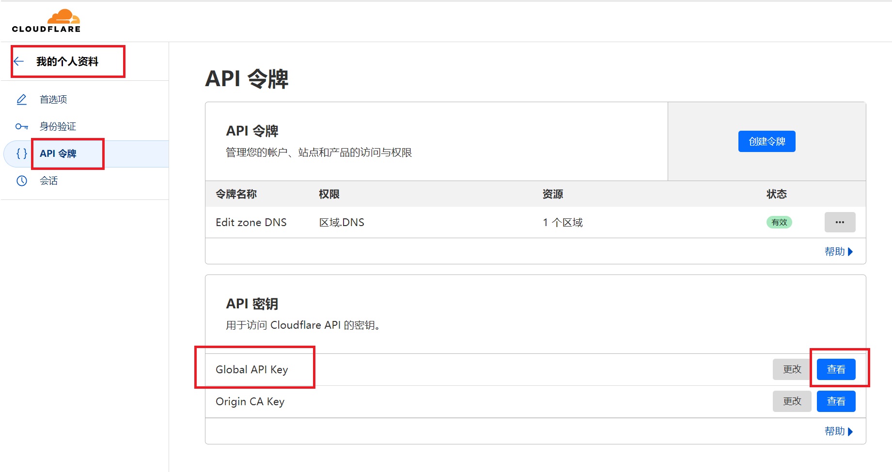Click 查看 for Global API Key
The height and width of the screenshot is (472, 892).
click(x=836, y=369)
